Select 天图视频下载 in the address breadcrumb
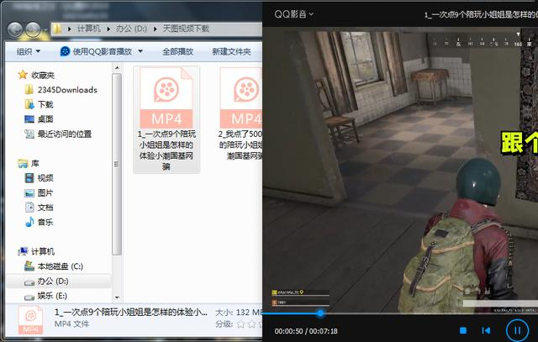 pos(186,29)
